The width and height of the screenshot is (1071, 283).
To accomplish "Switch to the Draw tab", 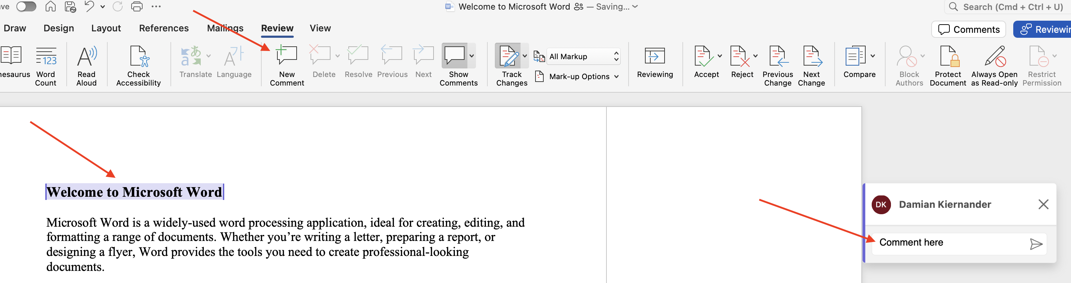I will click(x=15, y=28).
